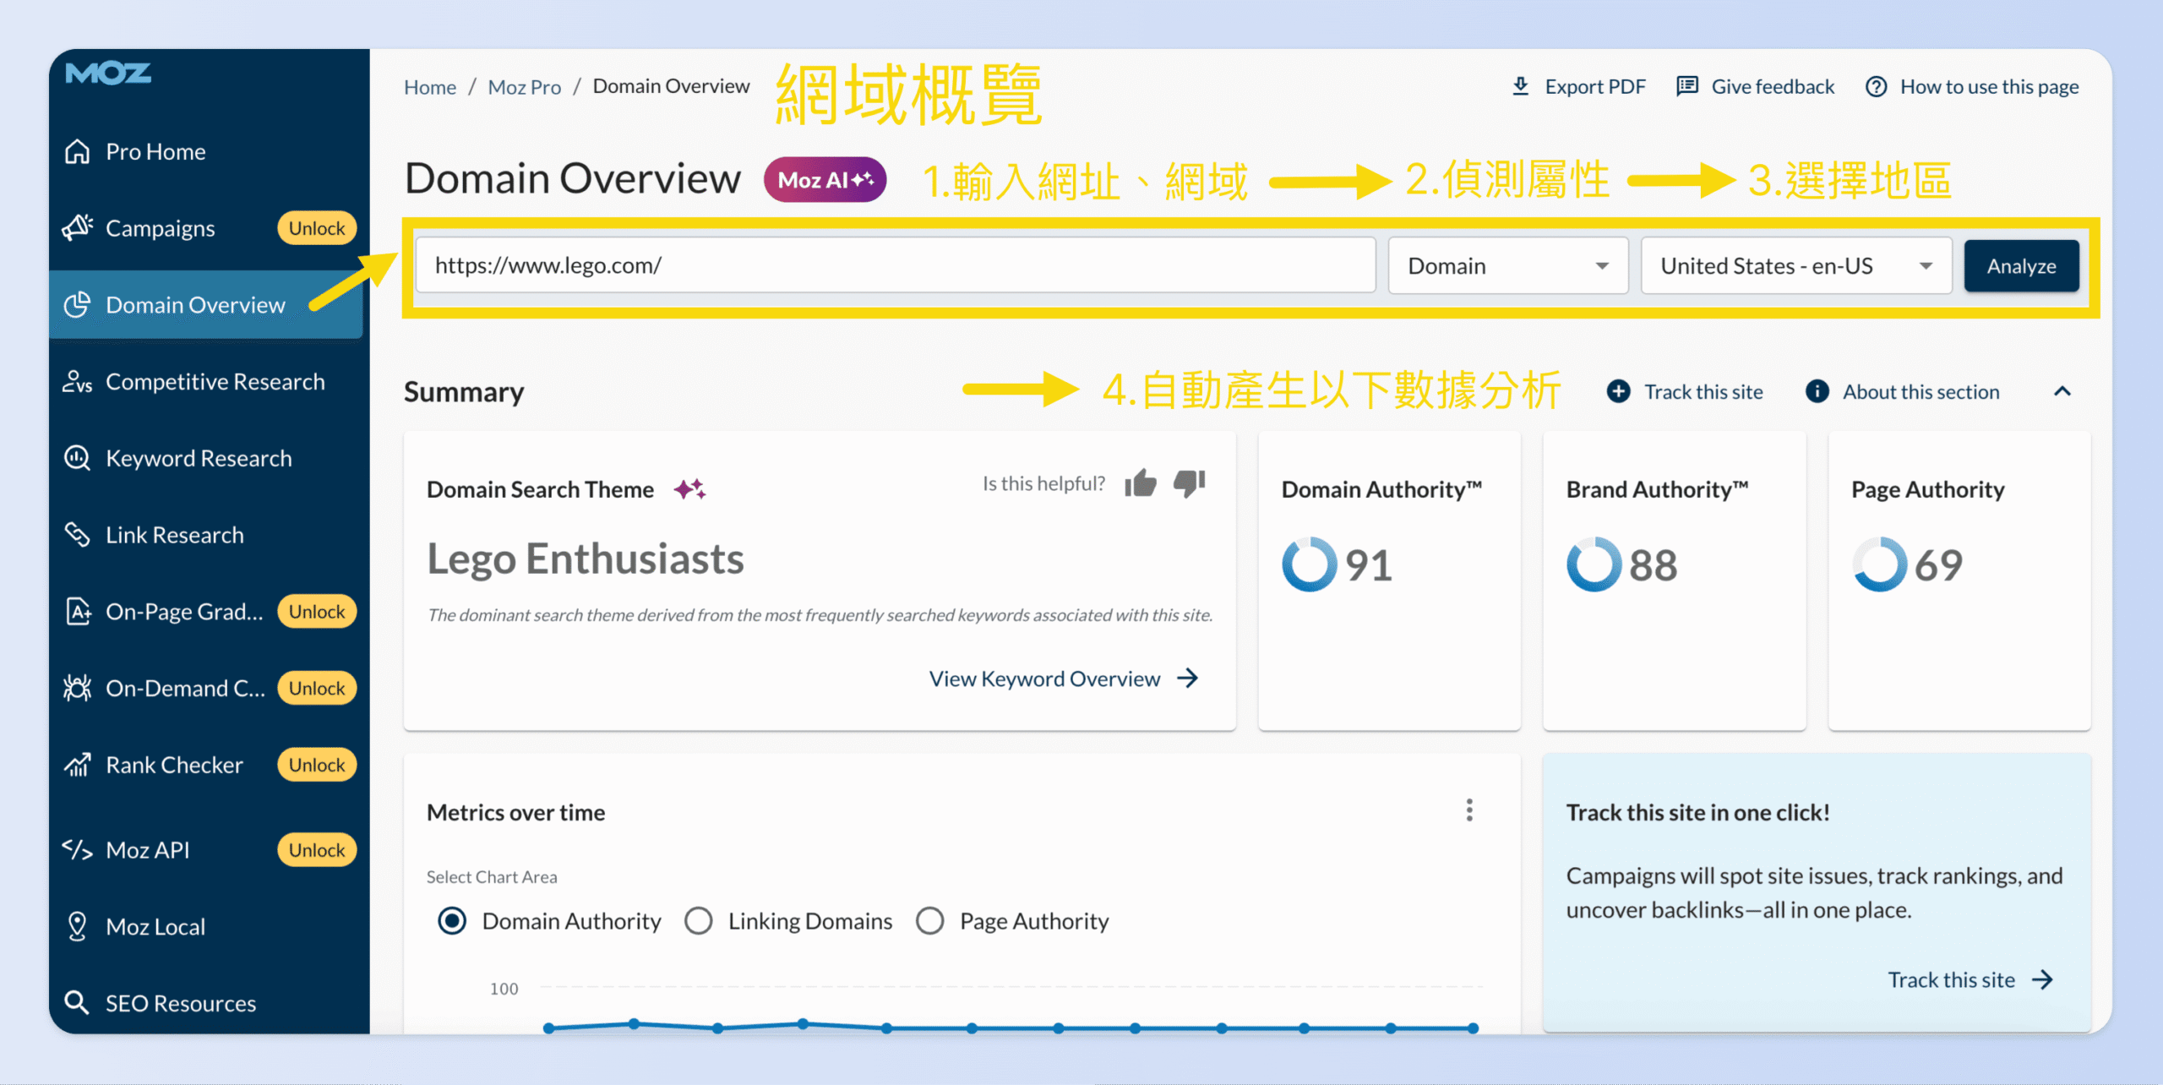
Task: Click the Moz Pro breadcrumb
Action: click(x=524, y=85)
